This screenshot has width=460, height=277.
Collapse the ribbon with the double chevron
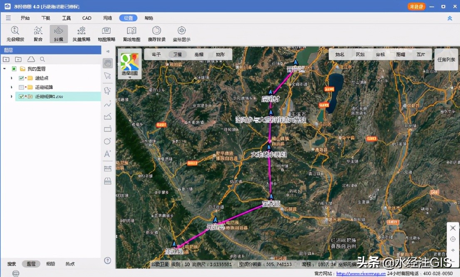tap(450, 18)
